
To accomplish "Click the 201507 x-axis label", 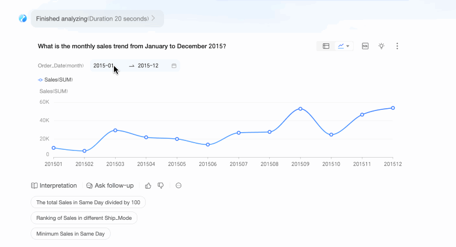I will (x=239, y=164).
